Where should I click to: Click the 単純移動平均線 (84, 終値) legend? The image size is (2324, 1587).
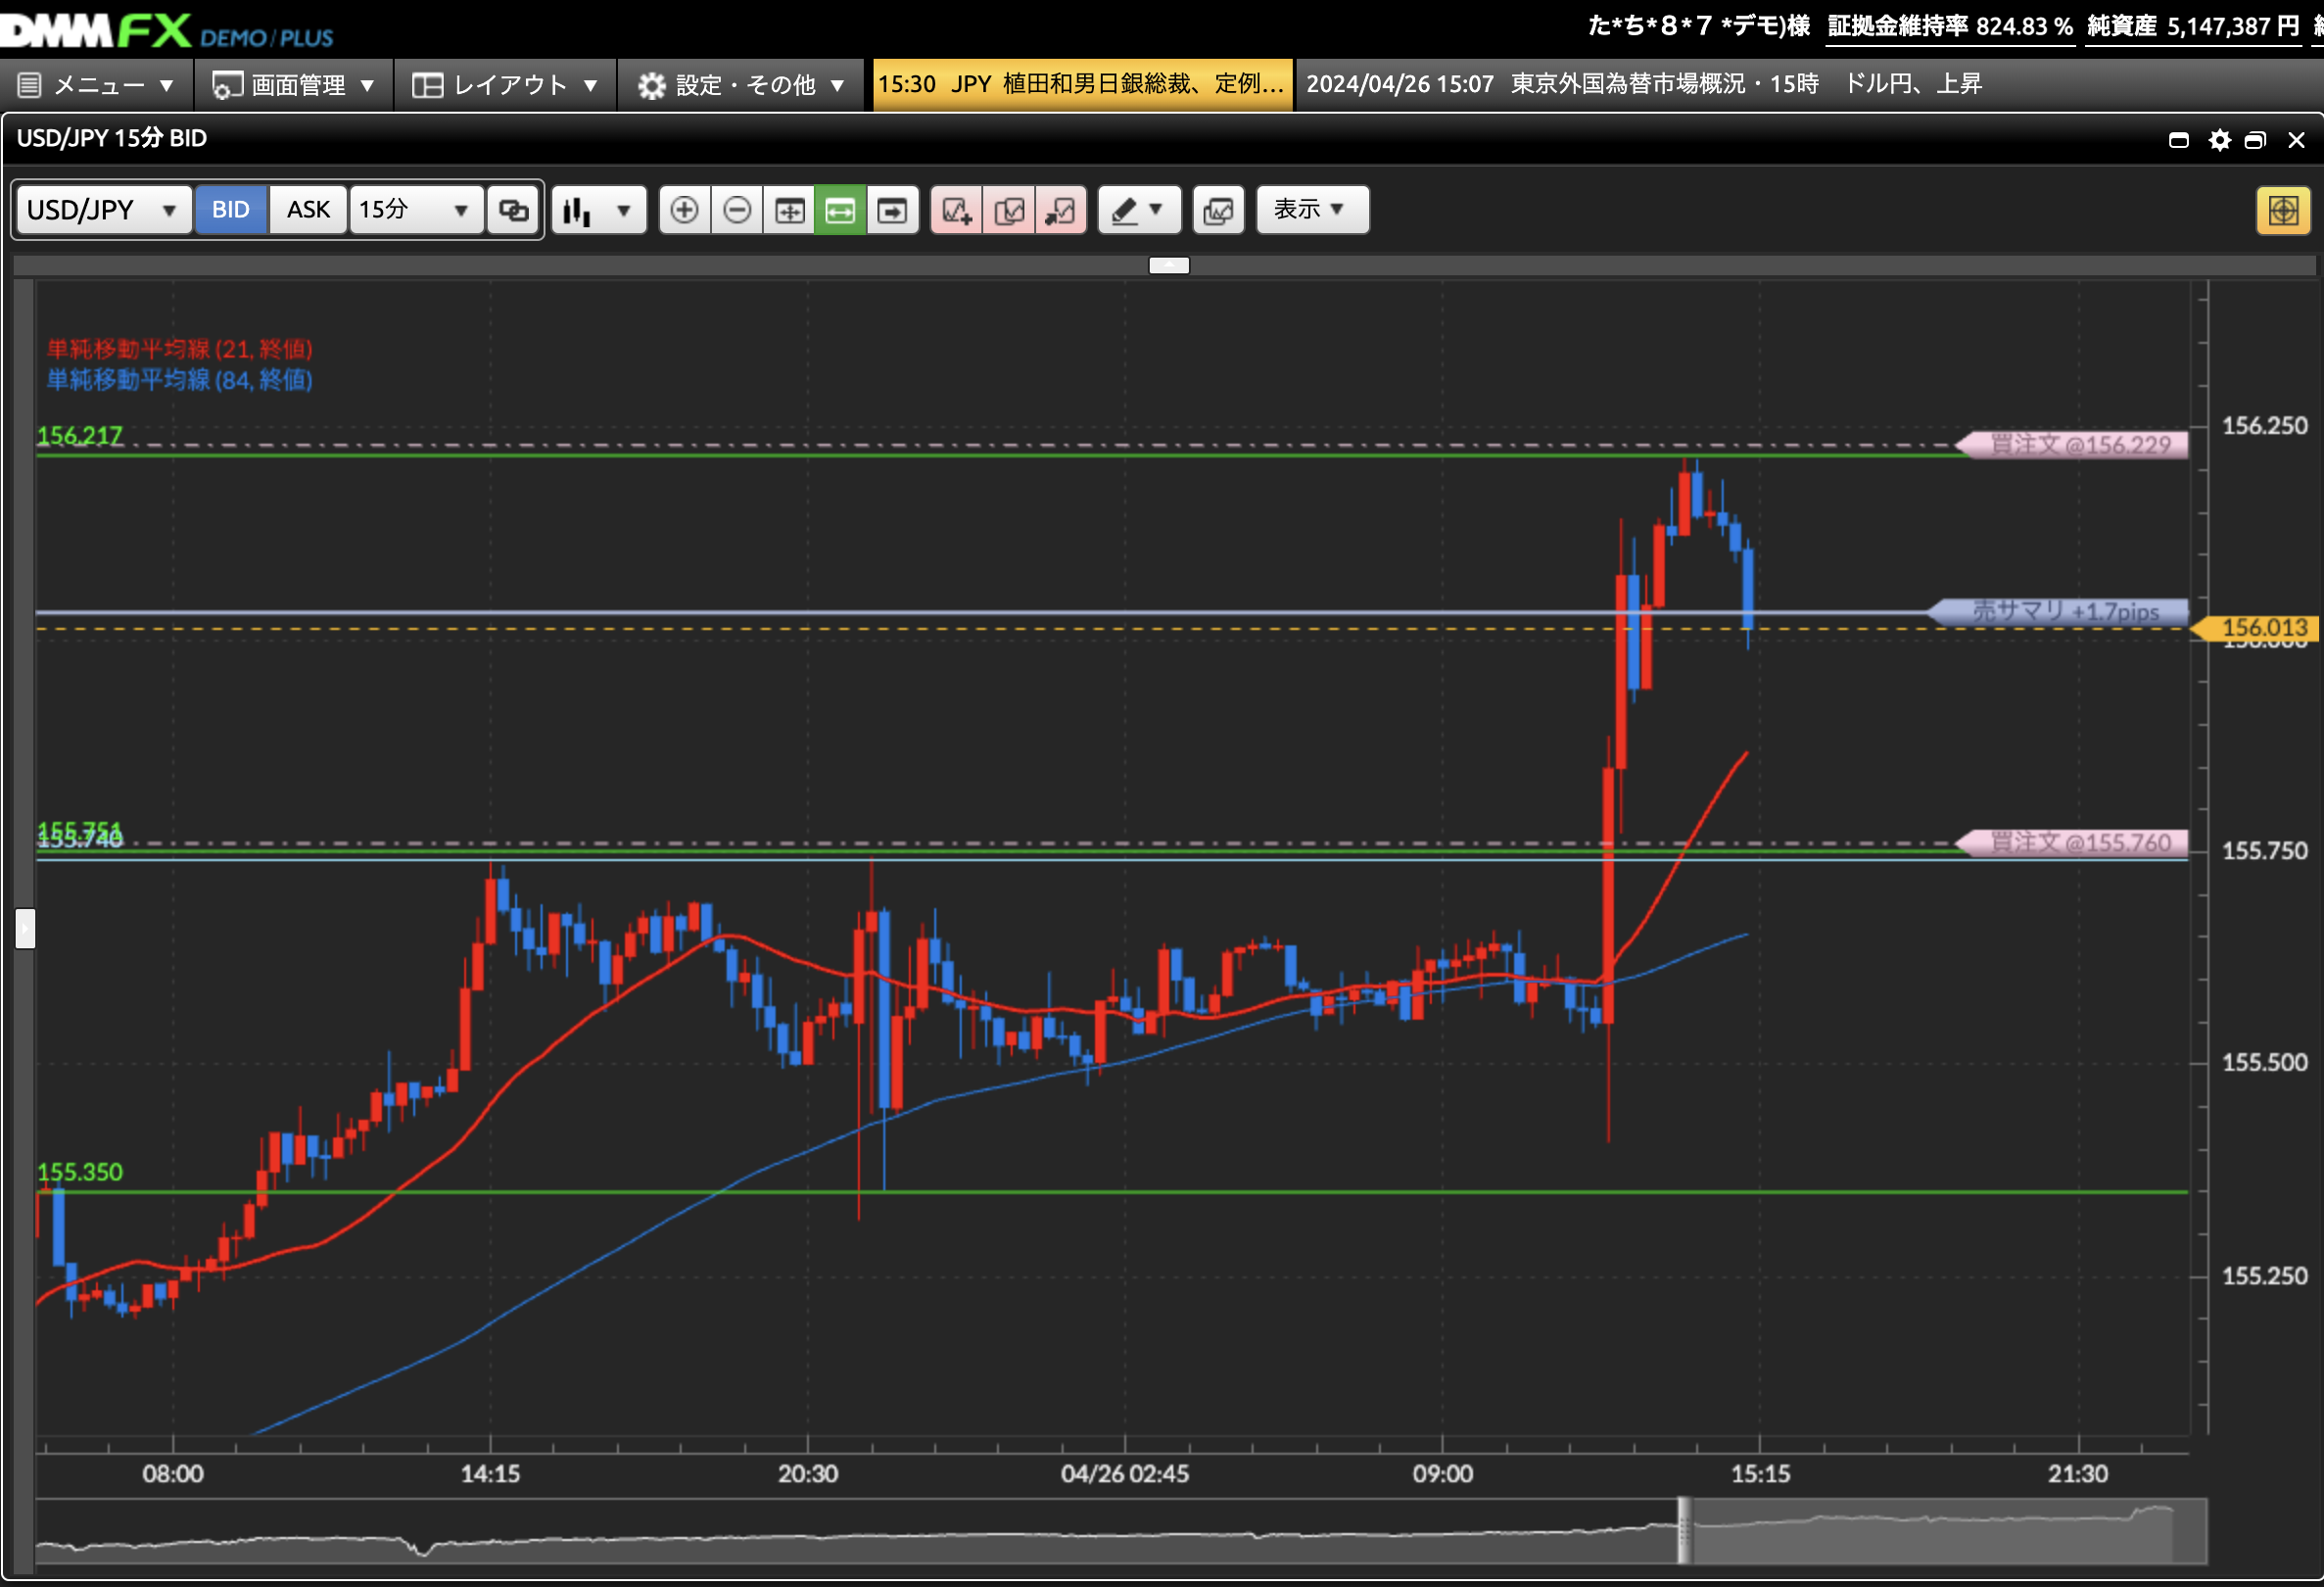coord(180,380)
